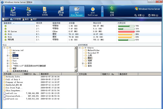Sort by 总容量 column header

coord(80,23)
